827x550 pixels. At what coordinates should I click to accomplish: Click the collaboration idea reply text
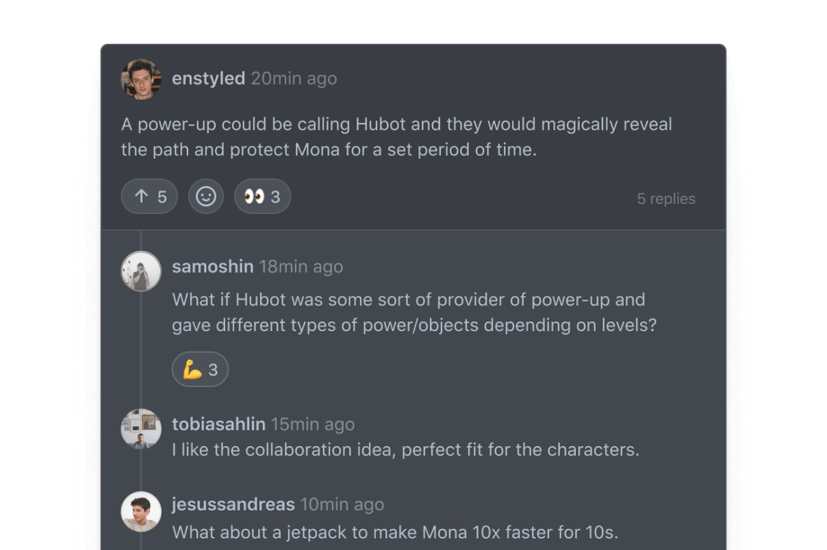click(x=405, y=450)
